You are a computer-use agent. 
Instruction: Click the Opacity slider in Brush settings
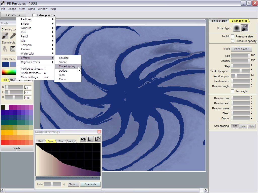(x=240, y=61)
